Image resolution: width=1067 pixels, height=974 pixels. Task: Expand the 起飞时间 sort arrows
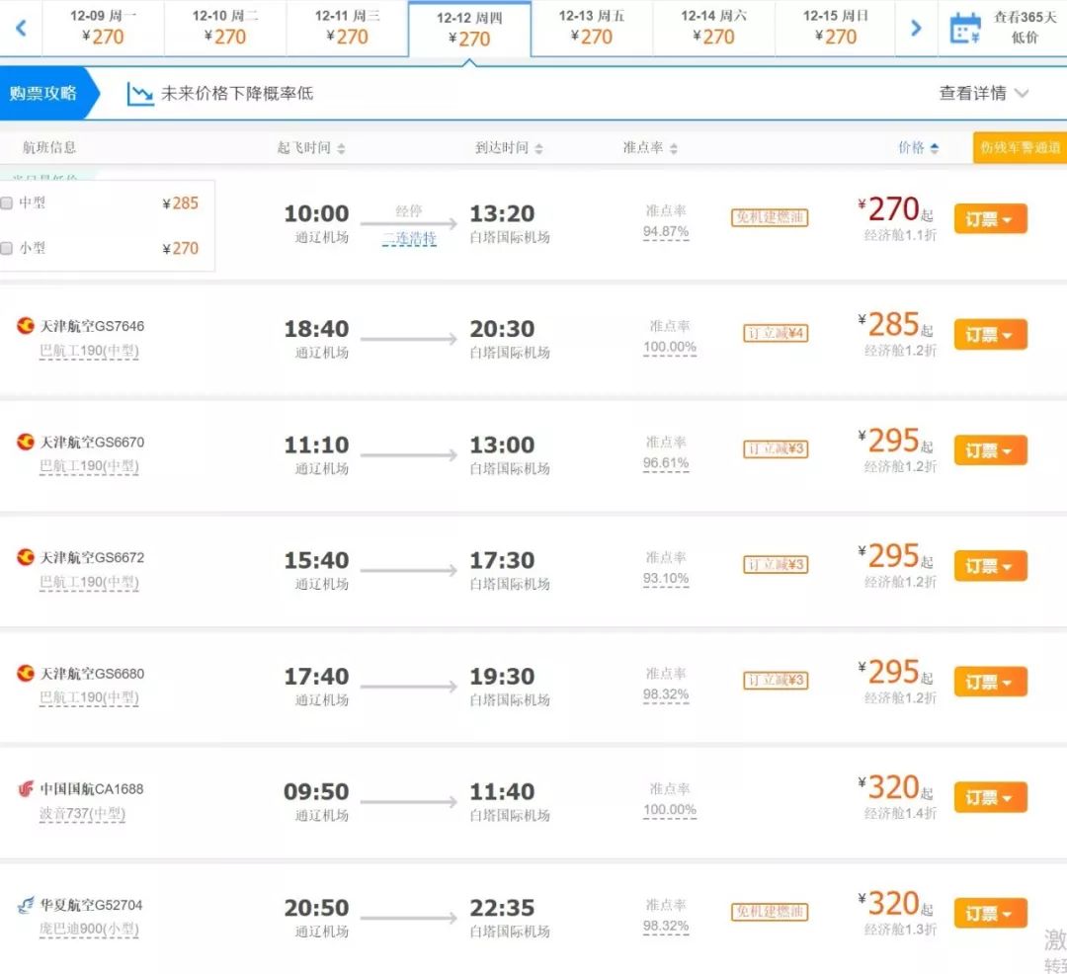coord(339,146)
